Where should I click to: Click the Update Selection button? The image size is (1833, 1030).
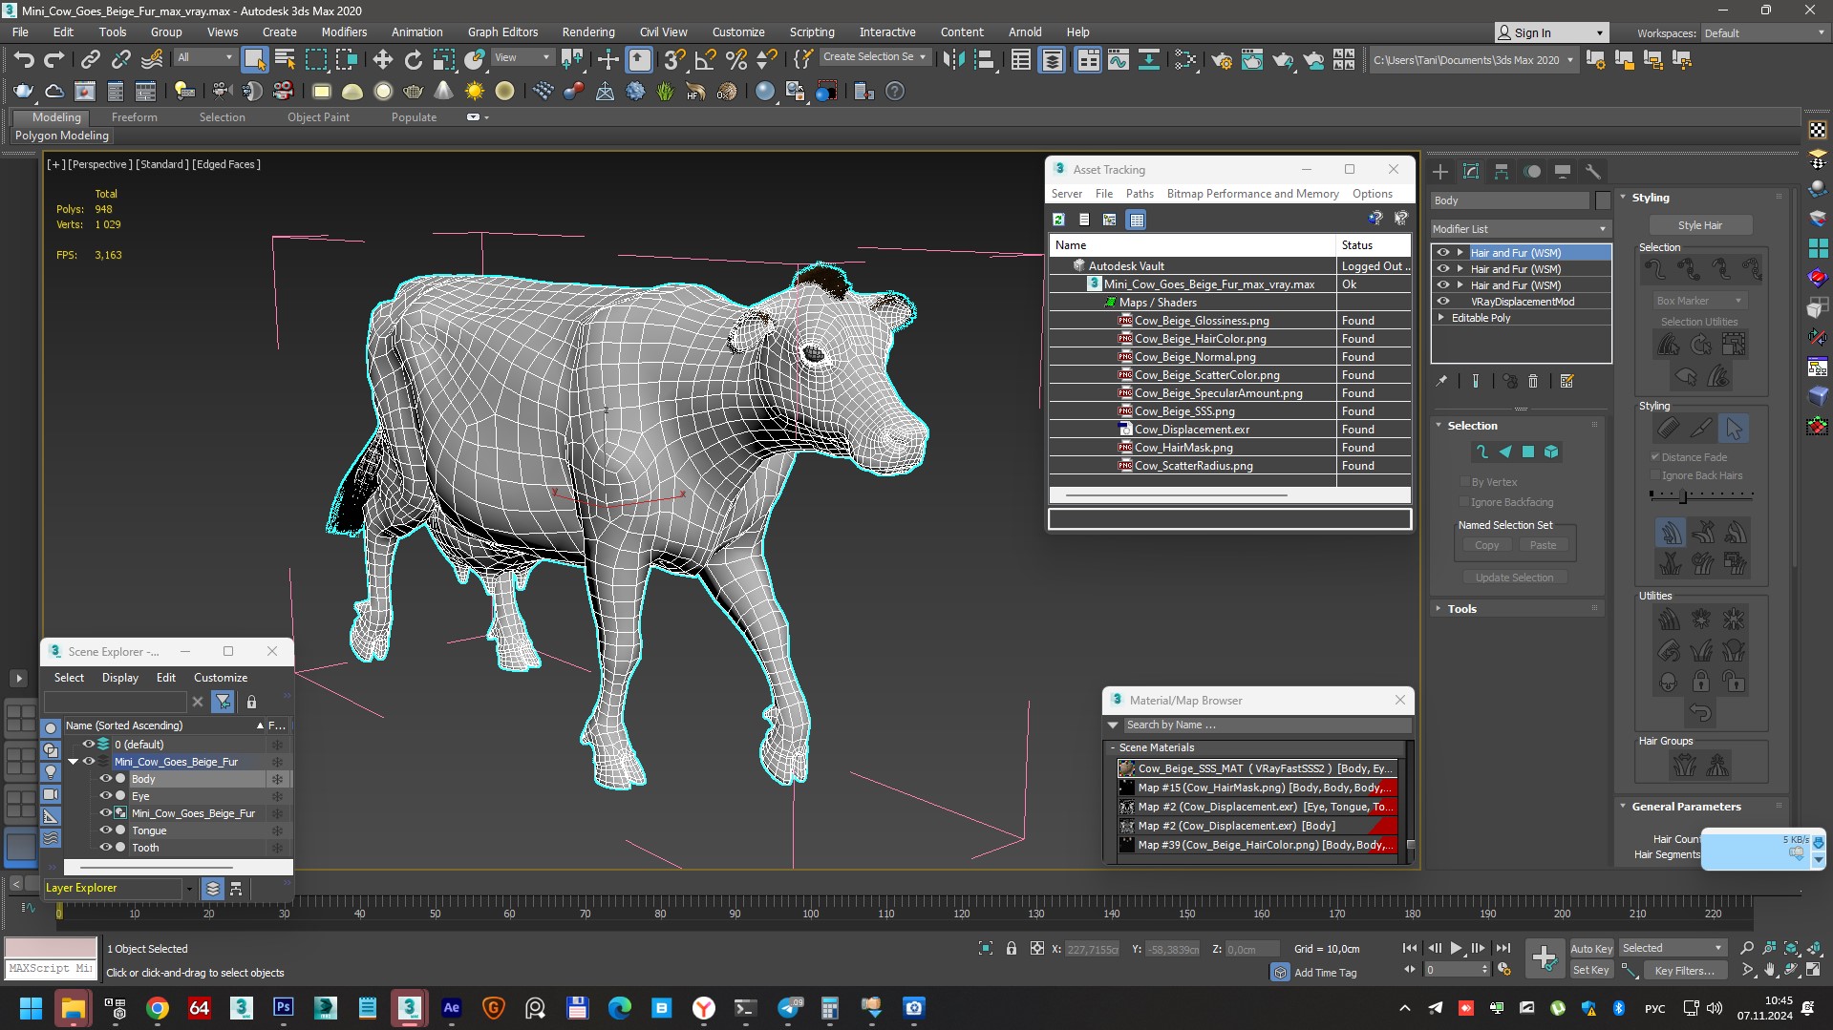click(x=1514, y=578)
